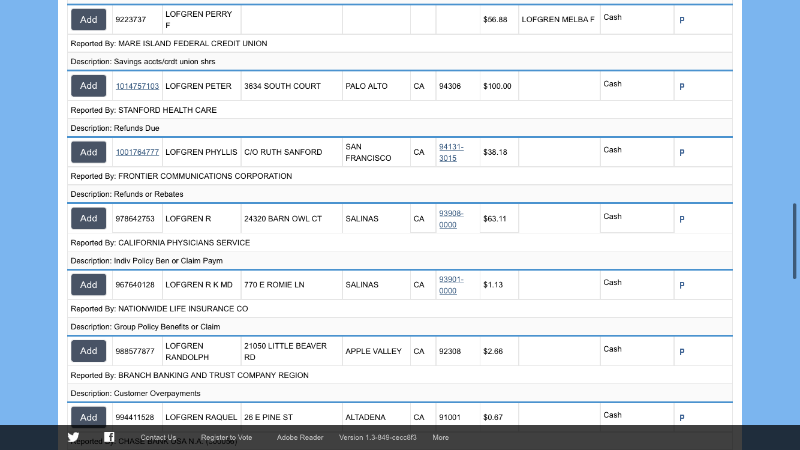Select property ID 978642753 text
The width and height of the screenshot is (800, 450).
pos(135,219)
